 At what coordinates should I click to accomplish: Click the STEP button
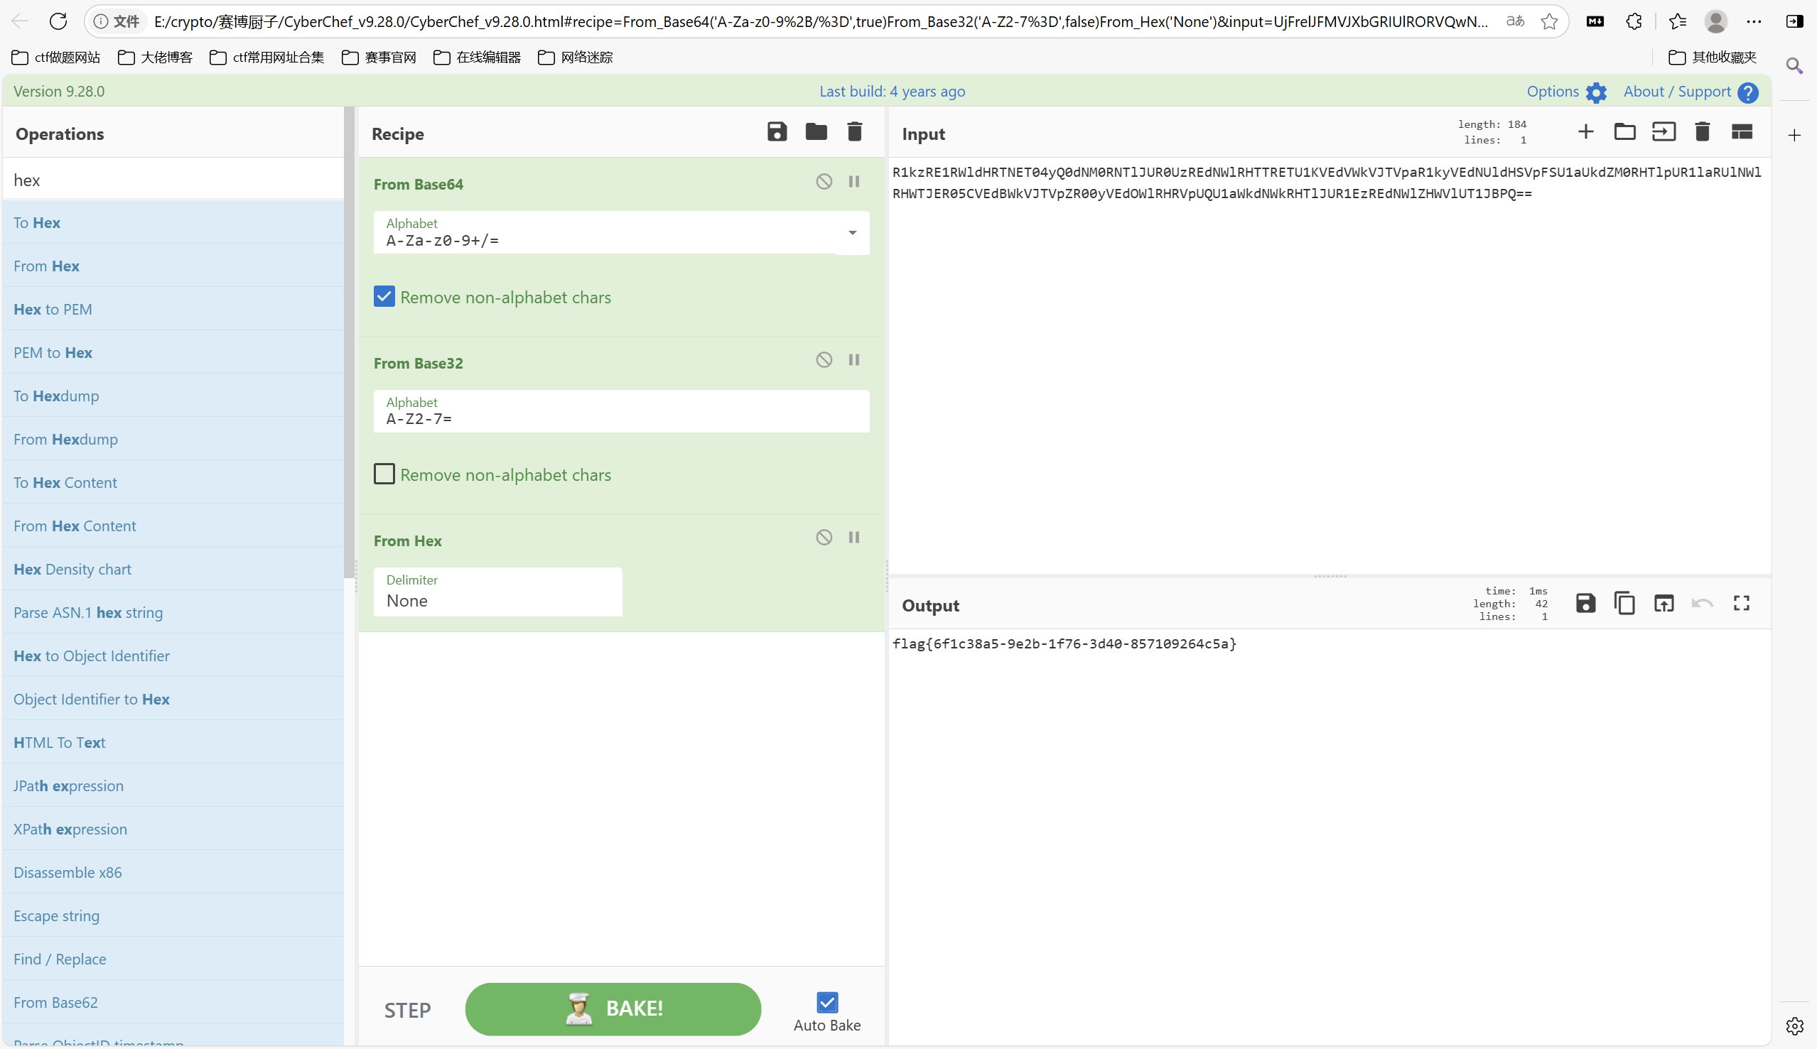407,1010
